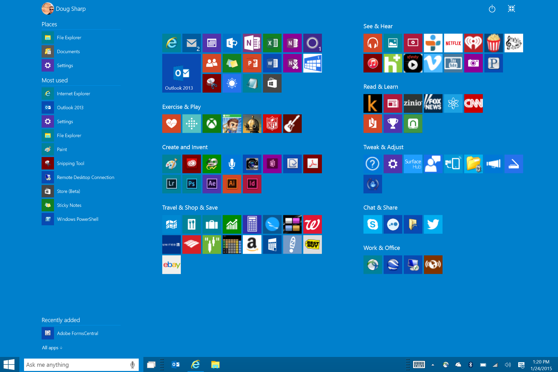Open the InDesign tile
The image size is (558, 372).
click(252, 184)
